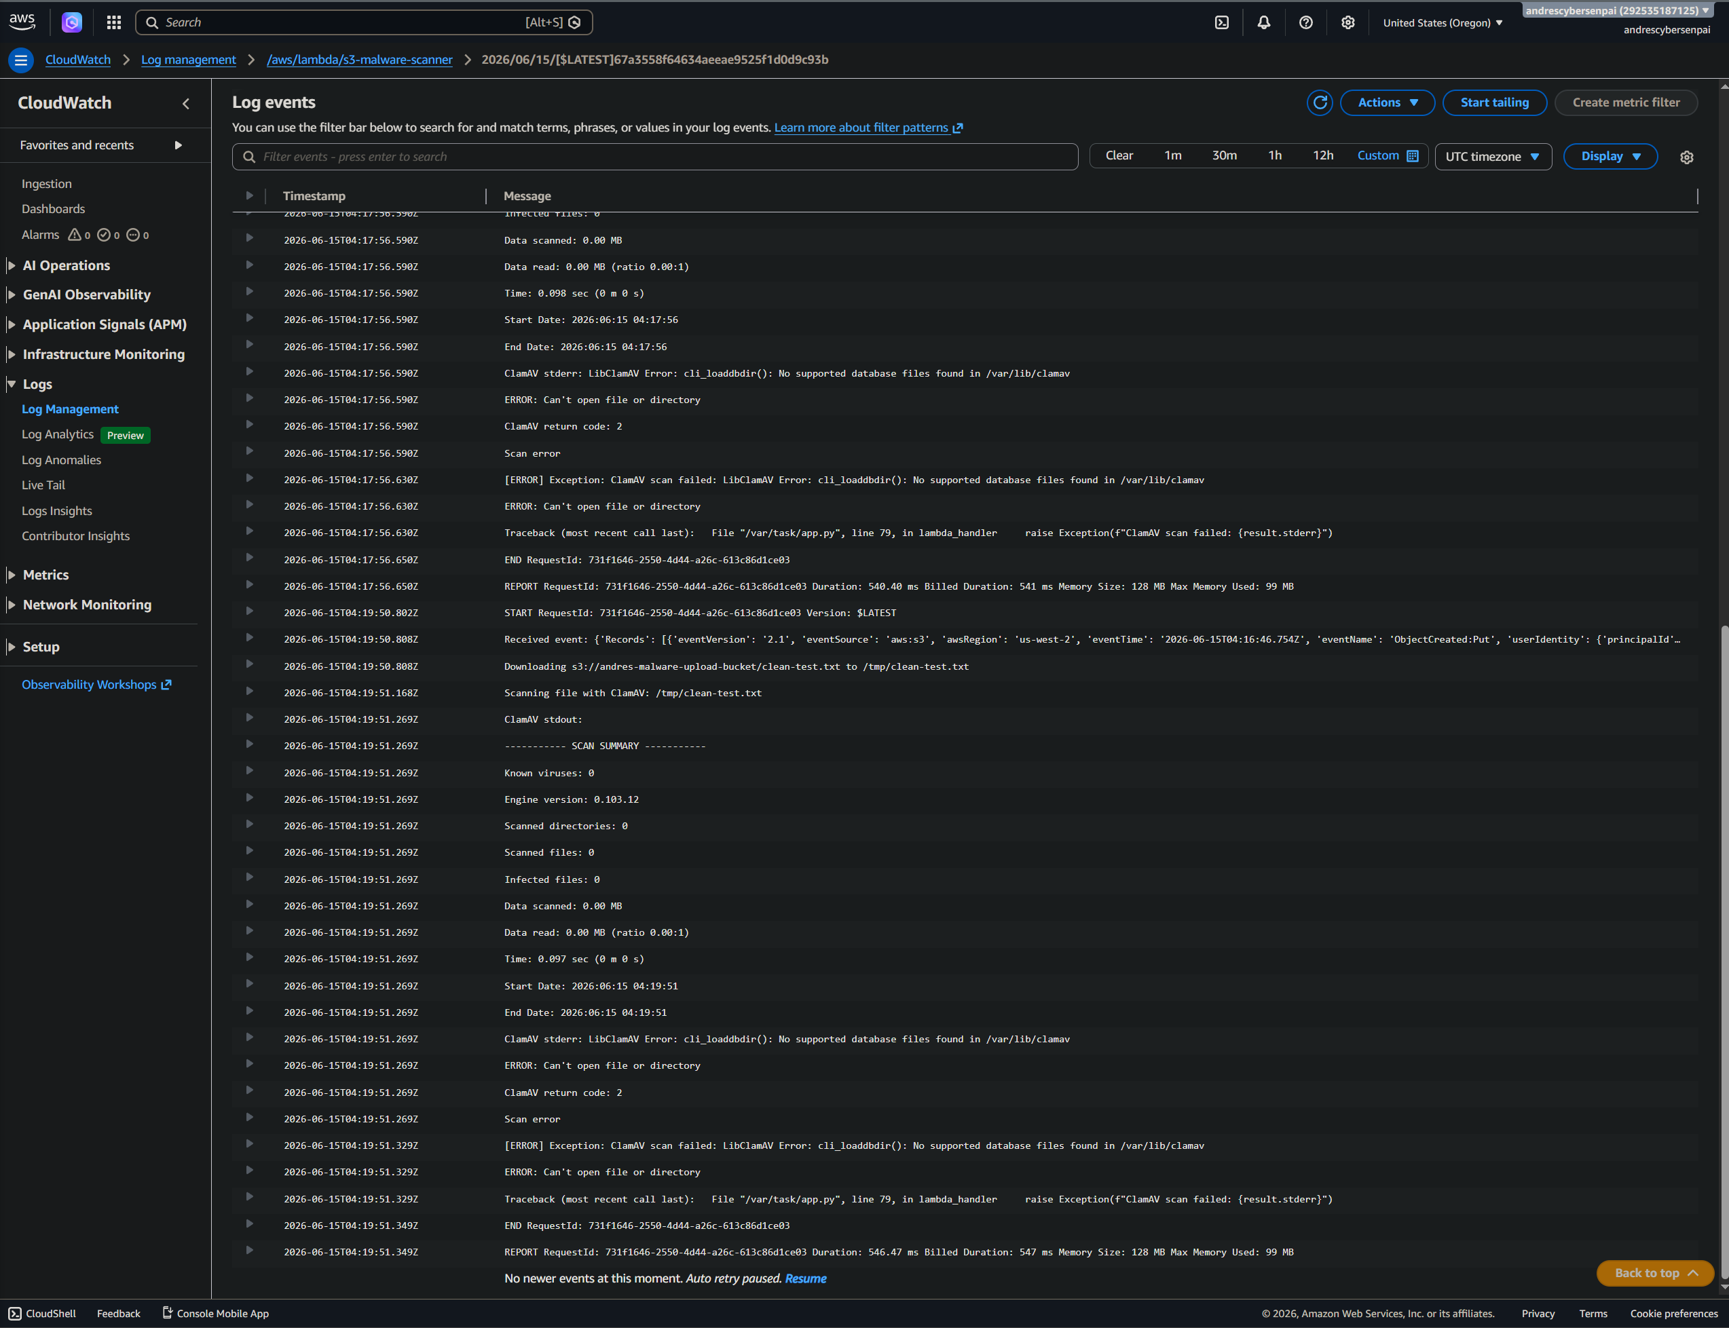Expand the 'Received event' log row

249,637
